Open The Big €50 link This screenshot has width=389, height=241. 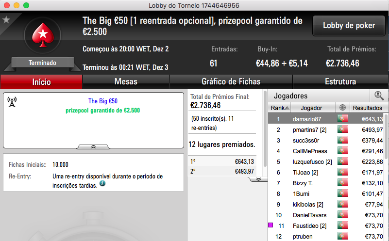click(x=103, y=101)
